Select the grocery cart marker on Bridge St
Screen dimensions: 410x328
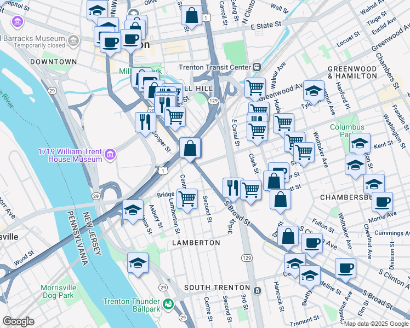[x=187, y=201]
